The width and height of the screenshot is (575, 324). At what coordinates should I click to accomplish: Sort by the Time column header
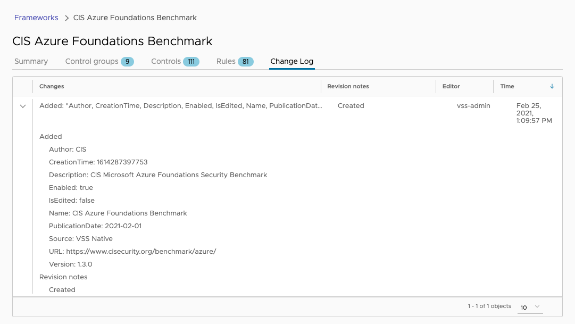coord(507,86)
